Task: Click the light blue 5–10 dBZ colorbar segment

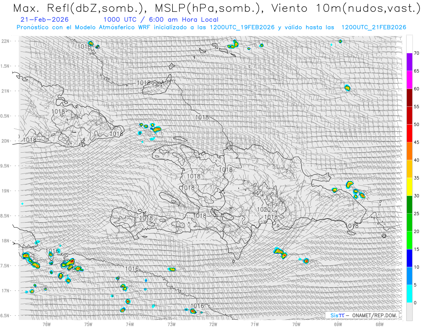Action: 409,276
